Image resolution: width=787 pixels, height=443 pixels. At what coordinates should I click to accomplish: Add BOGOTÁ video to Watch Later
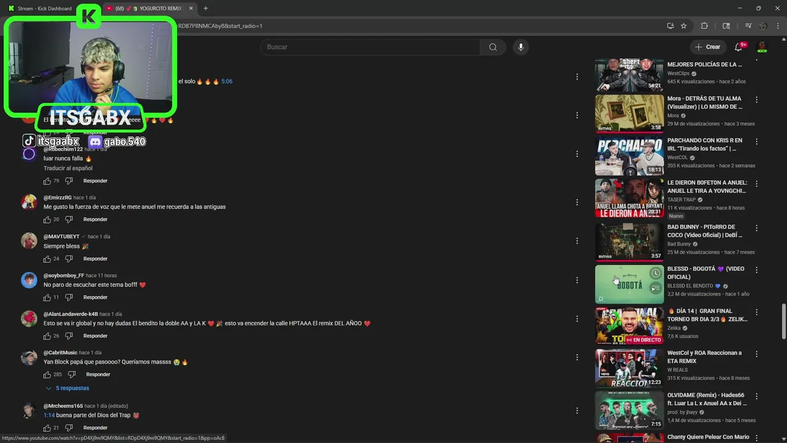pyautogui.click(x=655, y=273)
